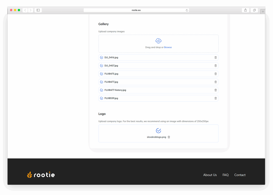The height and width of the screenshot is (195, 273).
Task: Delete the DJI_0416.jpg file
Action: [215, 57]
